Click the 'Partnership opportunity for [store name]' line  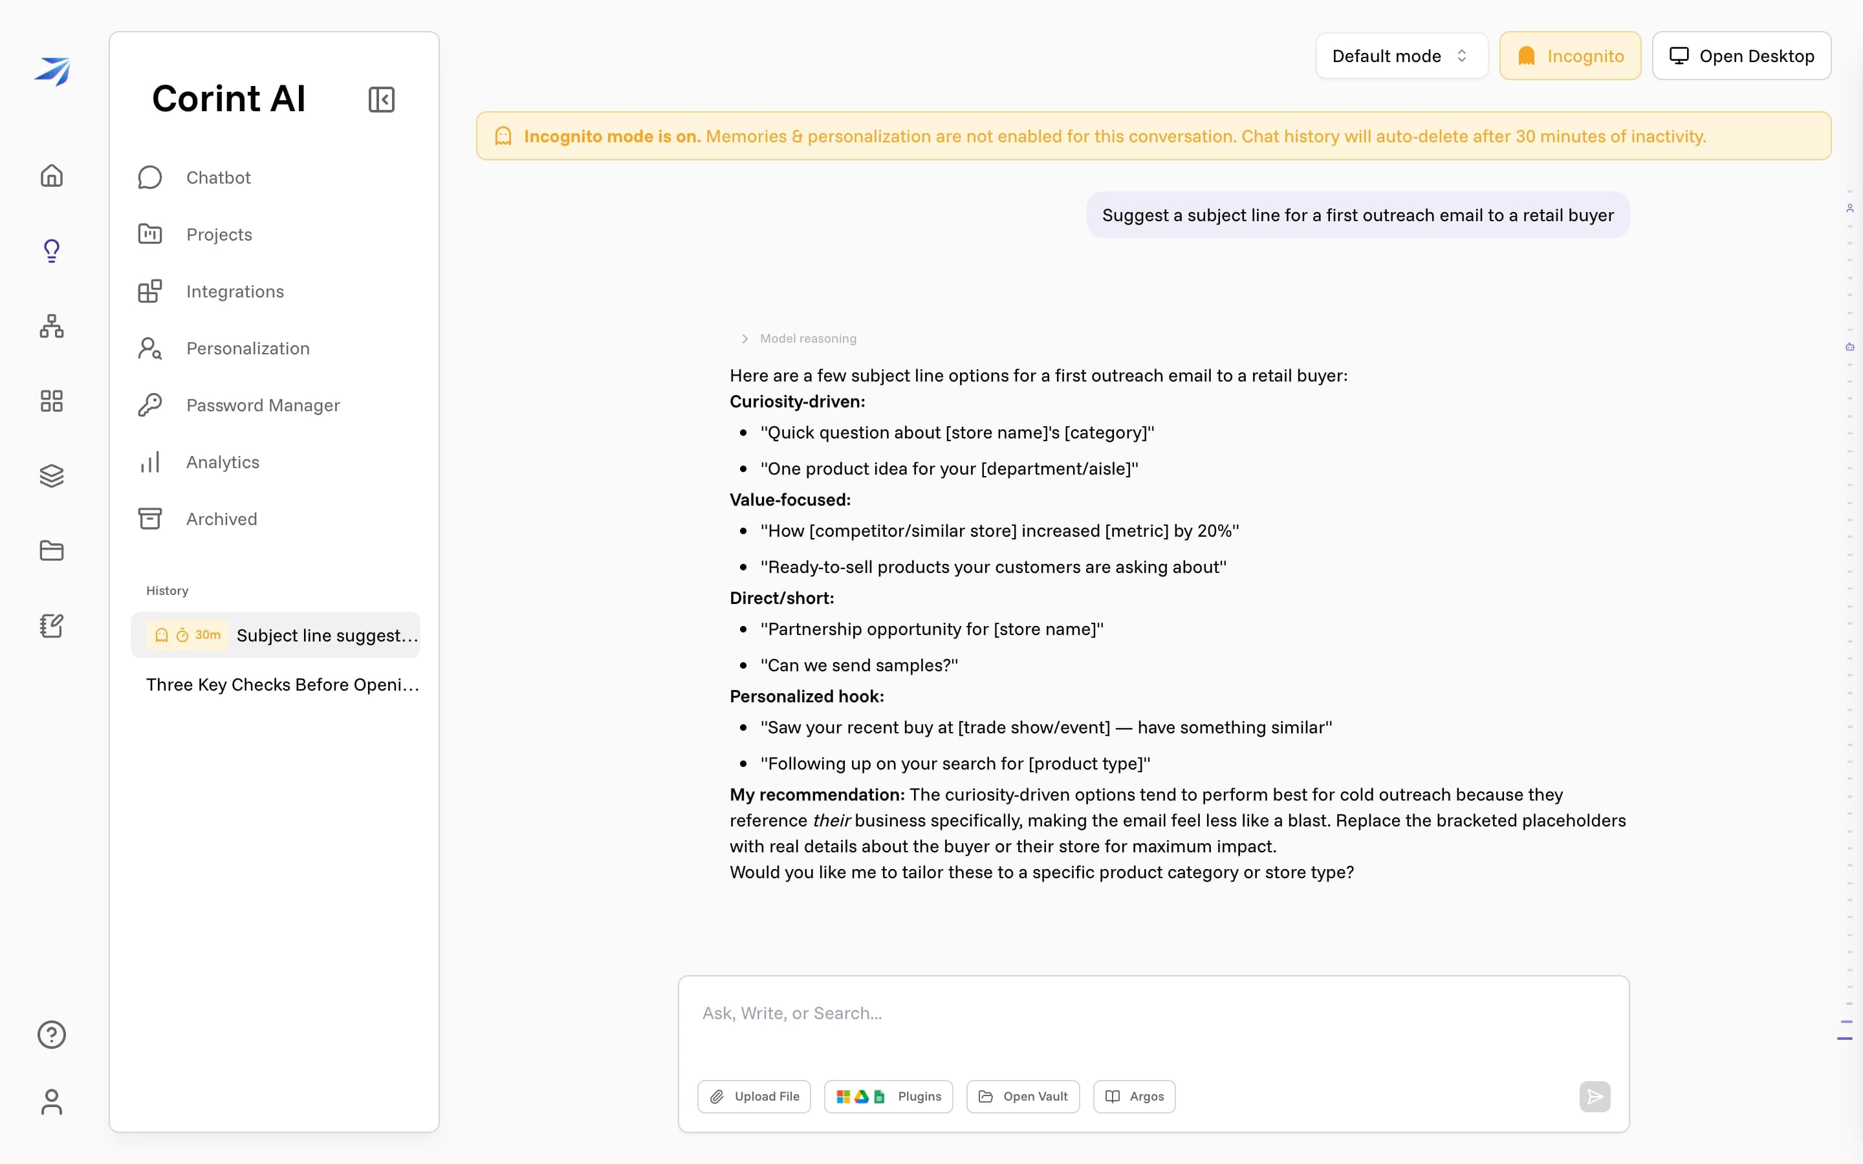[x=932, y=629]
